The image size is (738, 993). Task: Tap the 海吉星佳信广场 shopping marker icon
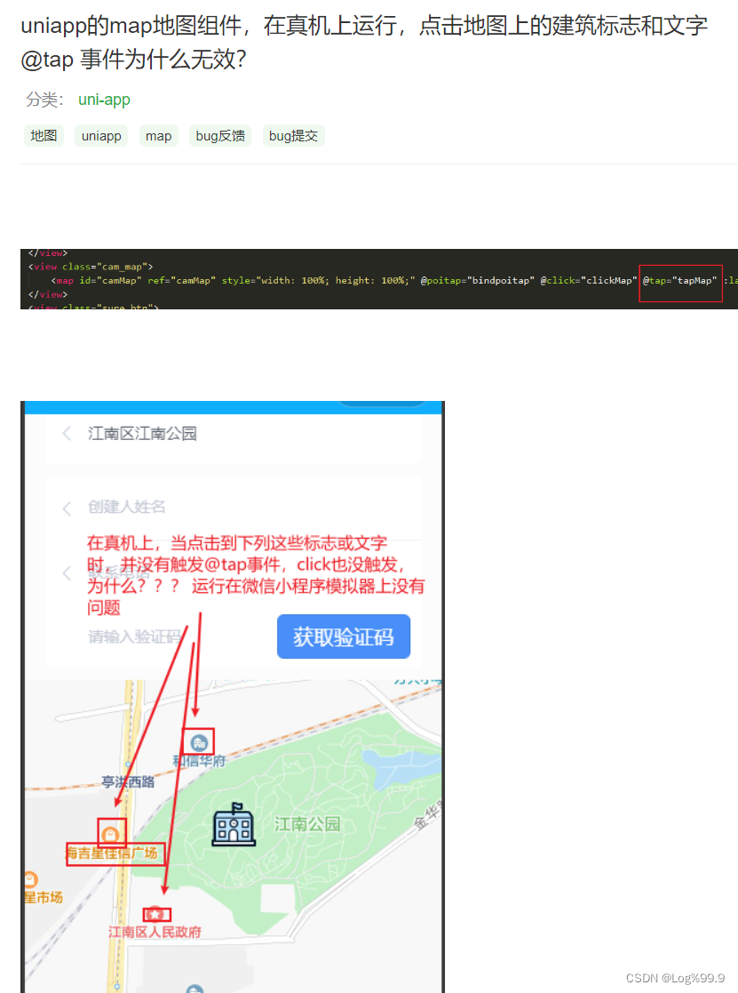(x=111, y=836)
